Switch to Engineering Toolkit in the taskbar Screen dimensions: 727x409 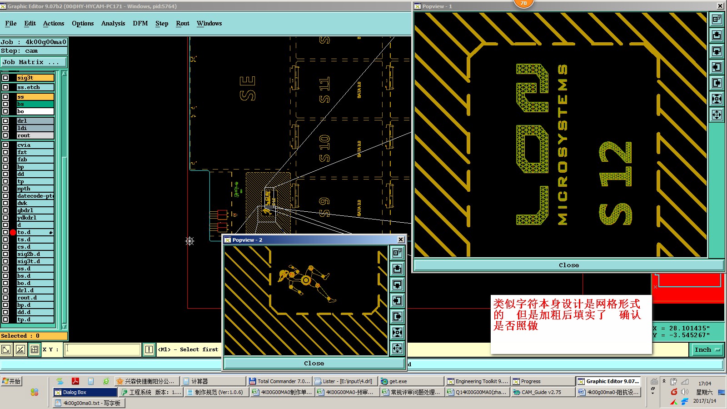click(x=477, y=381)
